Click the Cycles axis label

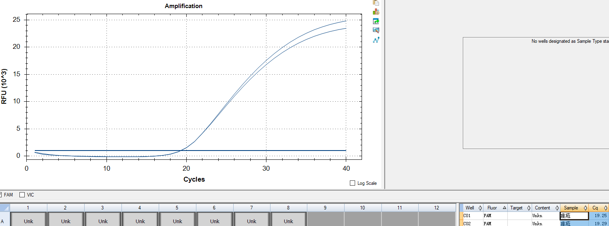[194, 179]
